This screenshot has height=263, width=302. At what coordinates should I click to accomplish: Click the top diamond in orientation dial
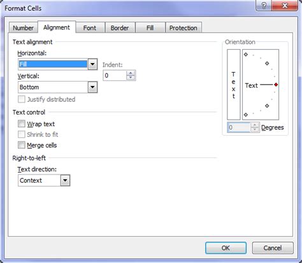pyautogui.click(x=246, y=55)
